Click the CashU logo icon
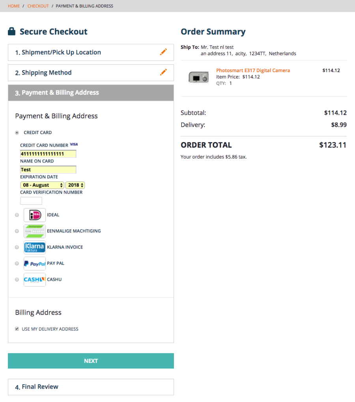355x402 pixels. (35, 280)
